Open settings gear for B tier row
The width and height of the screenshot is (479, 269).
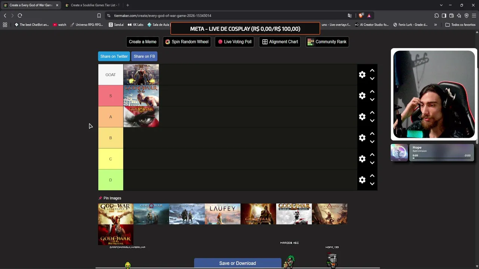362,138
